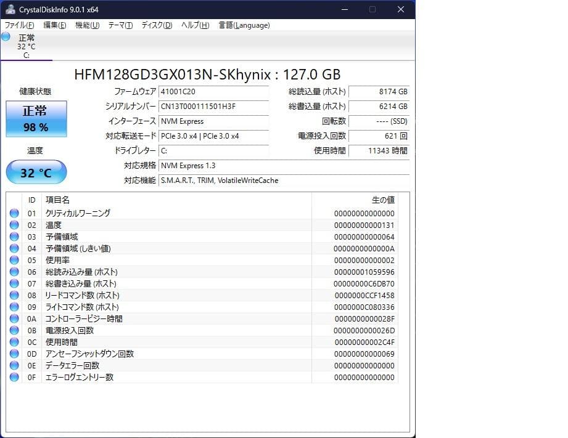Open the ディスク(D) menu
Viewport: 568px width, 438px height.
[157, 25]
